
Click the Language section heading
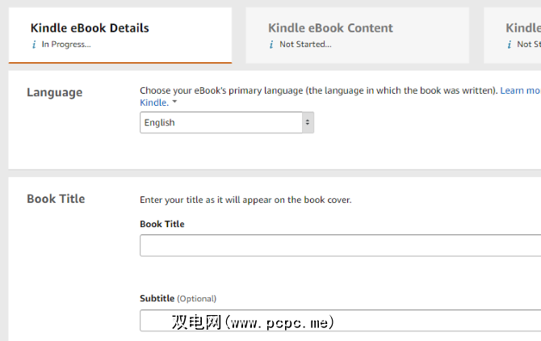coord(55,92)
